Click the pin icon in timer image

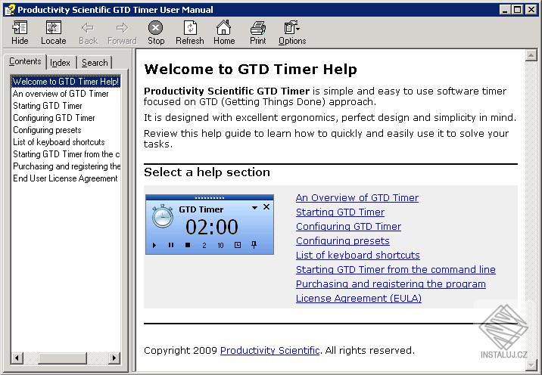click(254, 245)
